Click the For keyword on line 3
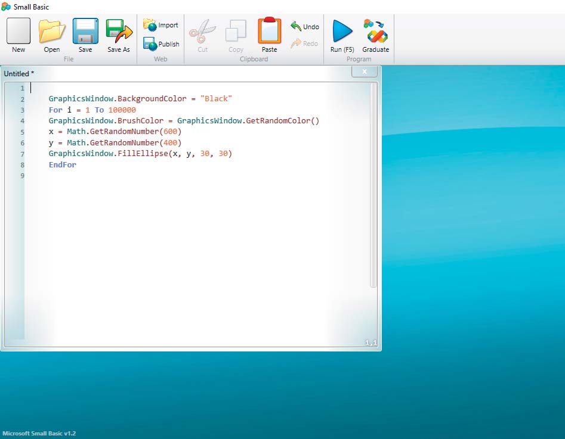The image size is (565, 439). tap(55, 110)
